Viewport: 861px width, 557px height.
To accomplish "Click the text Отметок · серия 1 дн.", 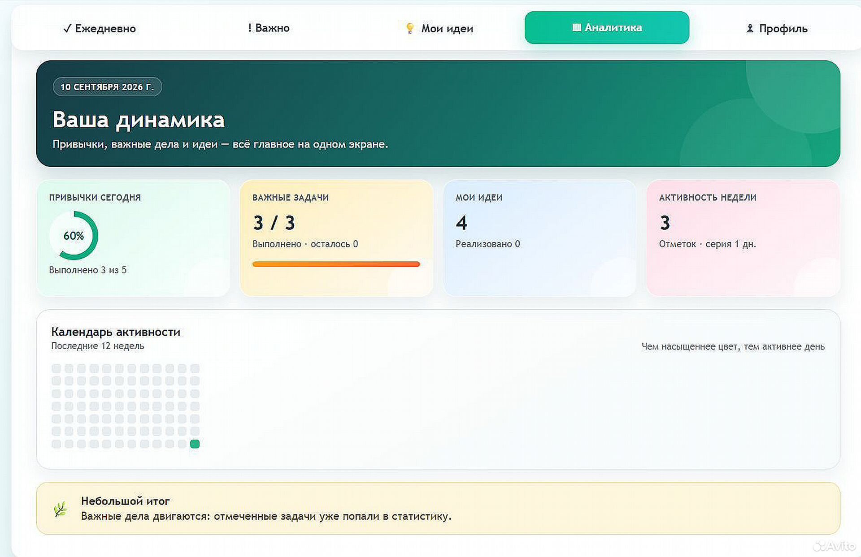I will point(707,244).
